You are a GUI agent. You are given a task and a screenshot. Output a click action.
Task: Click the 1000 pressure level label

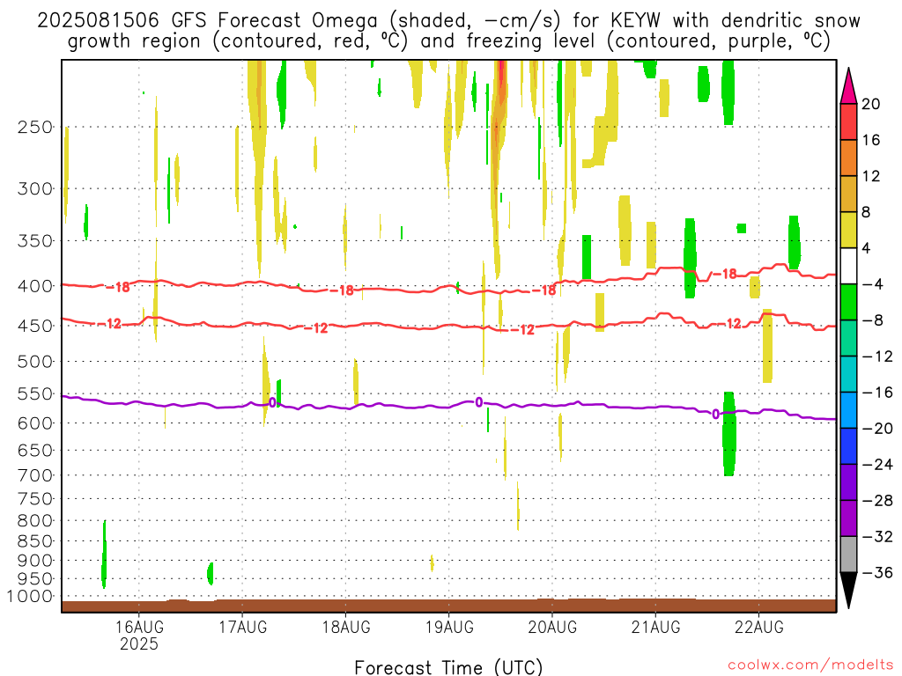[30, 596]
